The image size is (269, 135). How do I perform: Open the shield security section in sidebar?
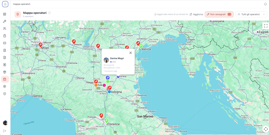[5, 94]
